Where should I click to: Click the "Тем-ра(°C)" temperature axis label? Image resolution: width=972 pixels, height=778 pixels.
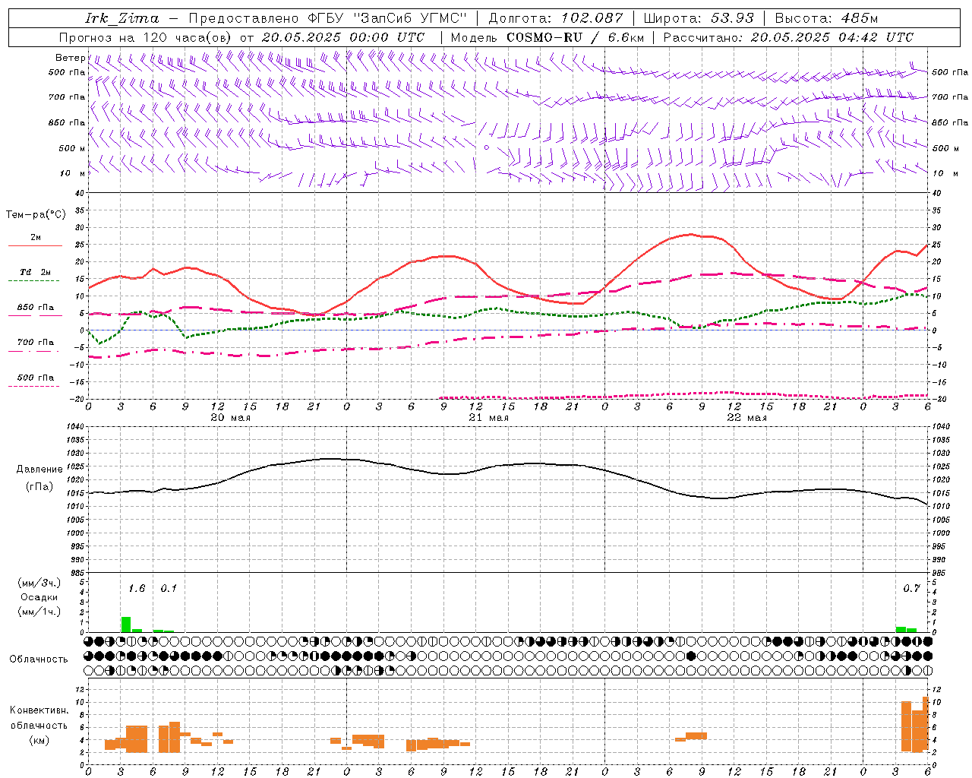click(x=36, y=215)
